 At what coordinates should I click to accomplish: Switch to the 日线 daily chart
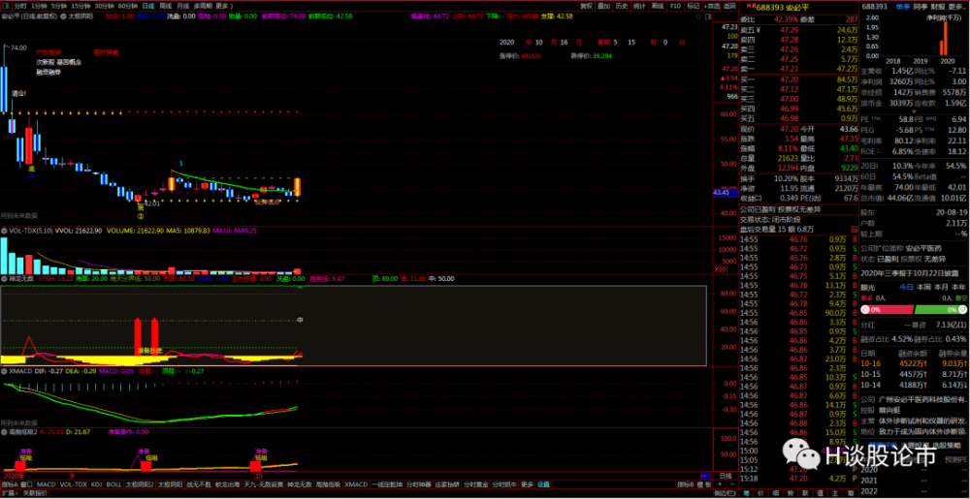point(147,6)
